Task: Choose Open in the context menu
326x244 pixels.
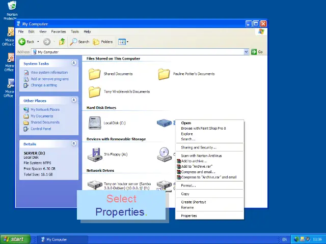Action: pyautogui.click(x=209, y=123)
